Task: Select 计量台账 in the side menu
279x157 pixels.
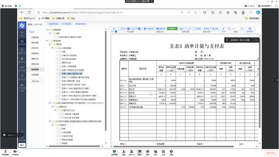Action: (x=35, y=37)
